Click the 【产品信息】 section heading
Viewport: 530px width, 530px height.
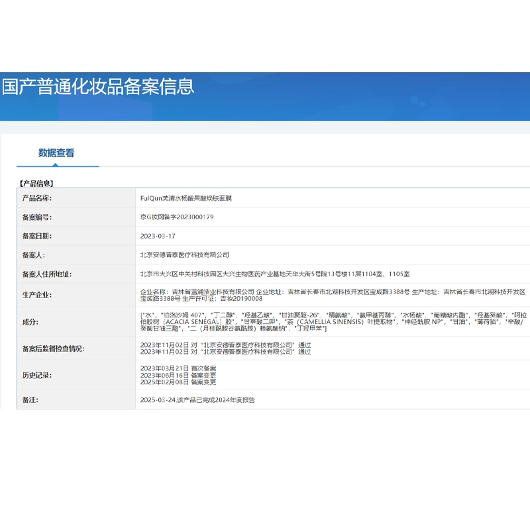coord(36,184)
